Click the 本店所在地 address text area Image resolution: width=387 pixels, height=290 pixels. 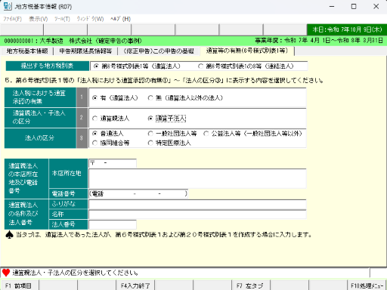pyautogui.click(x=197, y=178)
